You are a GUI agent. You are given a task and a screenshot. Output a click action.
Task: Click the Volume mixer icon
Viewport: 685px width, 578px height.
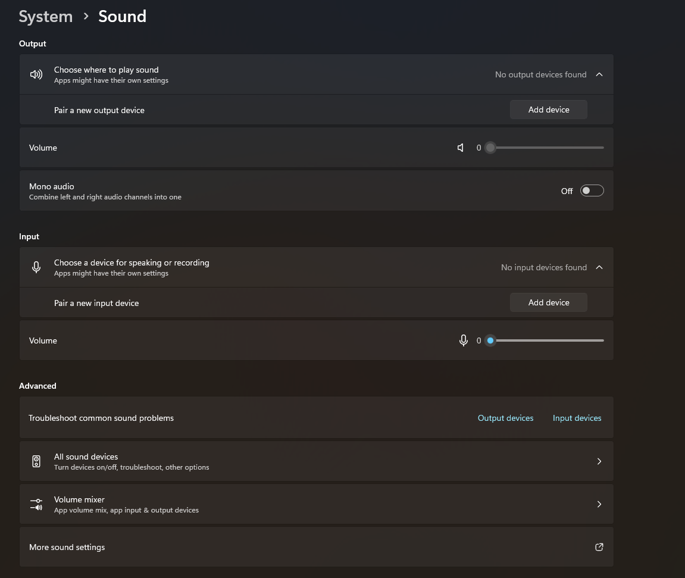36,504
